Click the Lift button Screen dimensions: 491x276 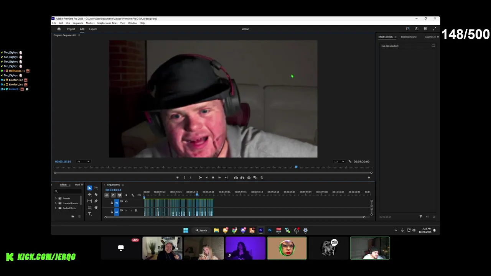(x=236, y=177)
